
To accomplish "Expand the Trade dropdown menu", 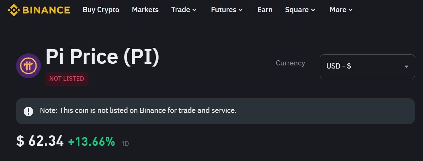I will tap(184, 10).
